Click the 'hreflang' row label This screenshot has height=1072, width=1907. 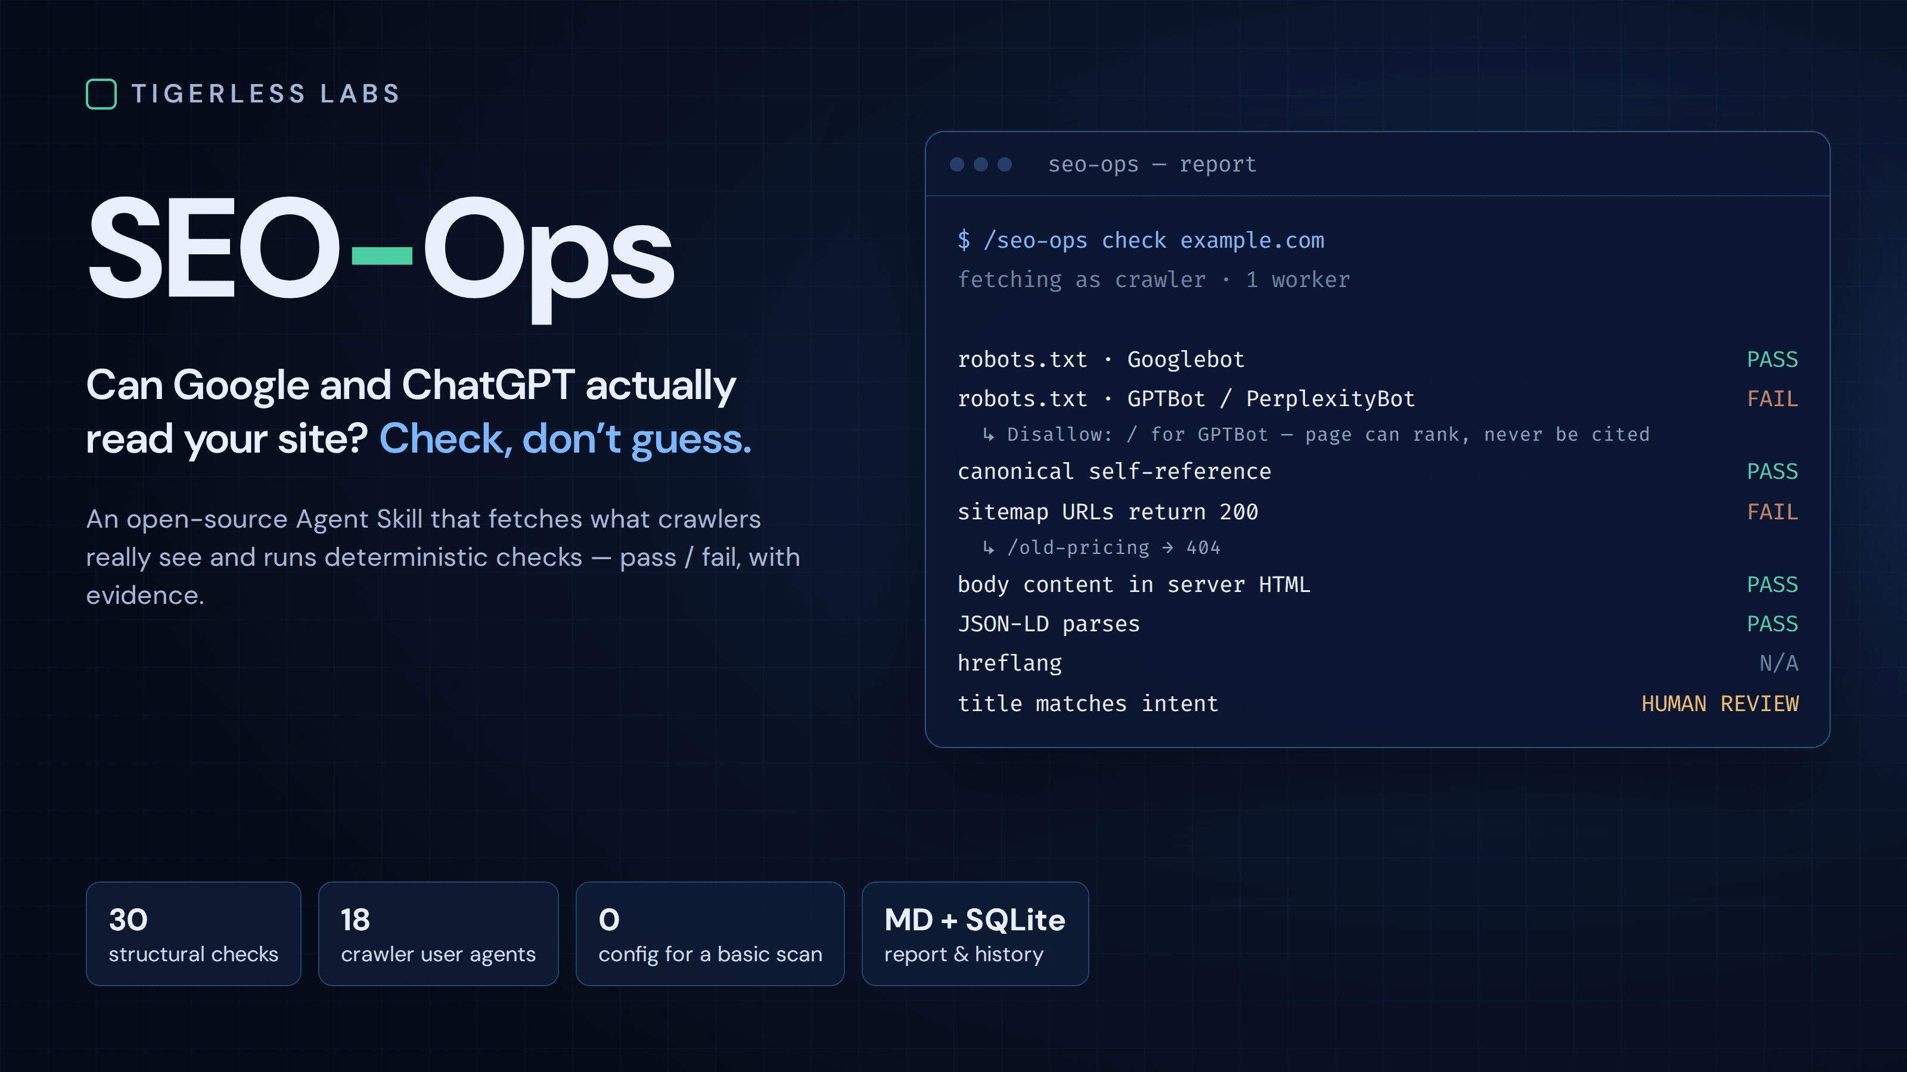[1010, 663]
